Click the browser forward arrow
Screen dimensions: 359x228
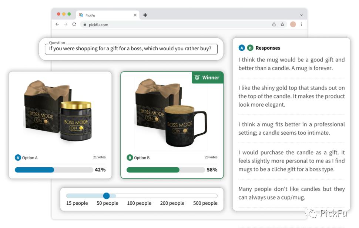[x=66, y=24]
